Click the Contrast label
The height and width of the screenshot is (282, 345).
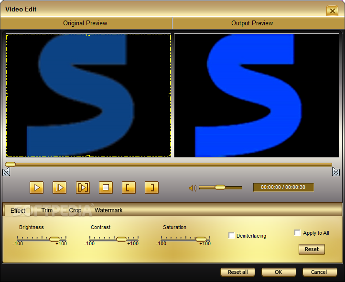[x=100, y=227]
